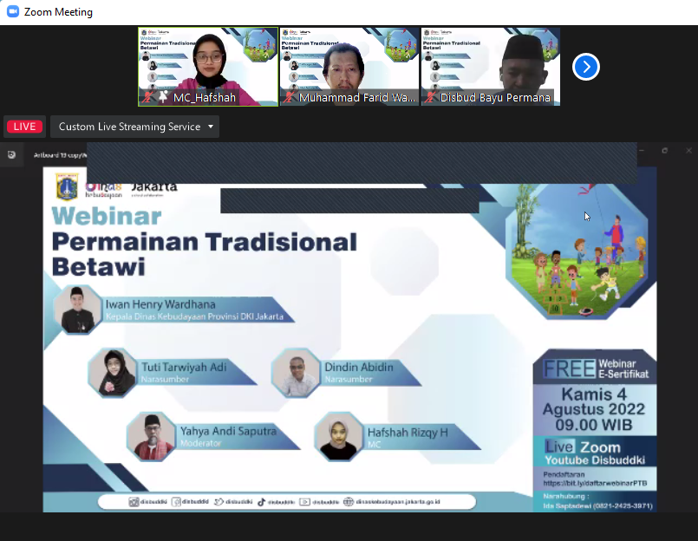Click Iwan Henry Wardhana's portrait
This screenshot has height=541, width=698.
coord(78,310)
